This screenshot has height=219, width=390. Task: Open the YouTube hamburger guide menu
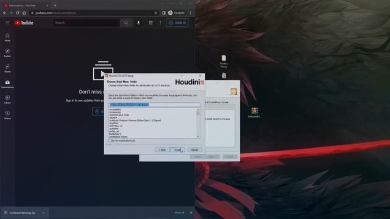[x=7, y=23]
